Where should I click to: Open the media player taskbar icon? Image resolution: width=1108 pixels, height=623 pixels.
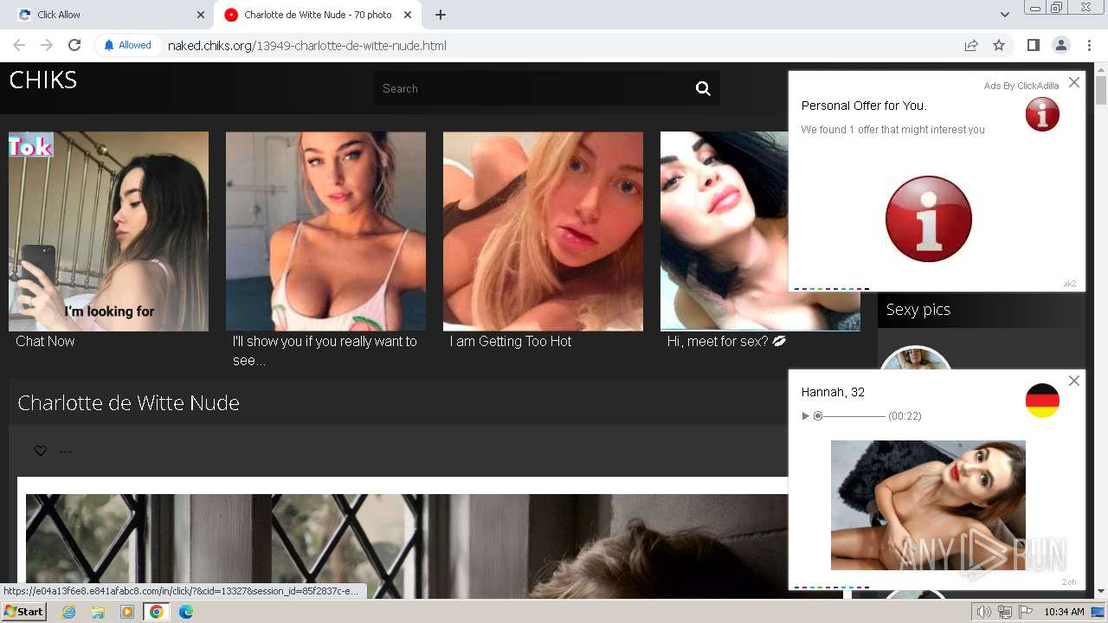127,612
